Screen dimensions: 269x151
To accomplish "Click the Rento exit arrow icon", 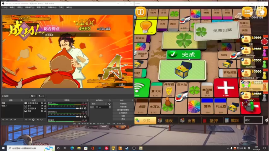I will (x=262, y=12).
